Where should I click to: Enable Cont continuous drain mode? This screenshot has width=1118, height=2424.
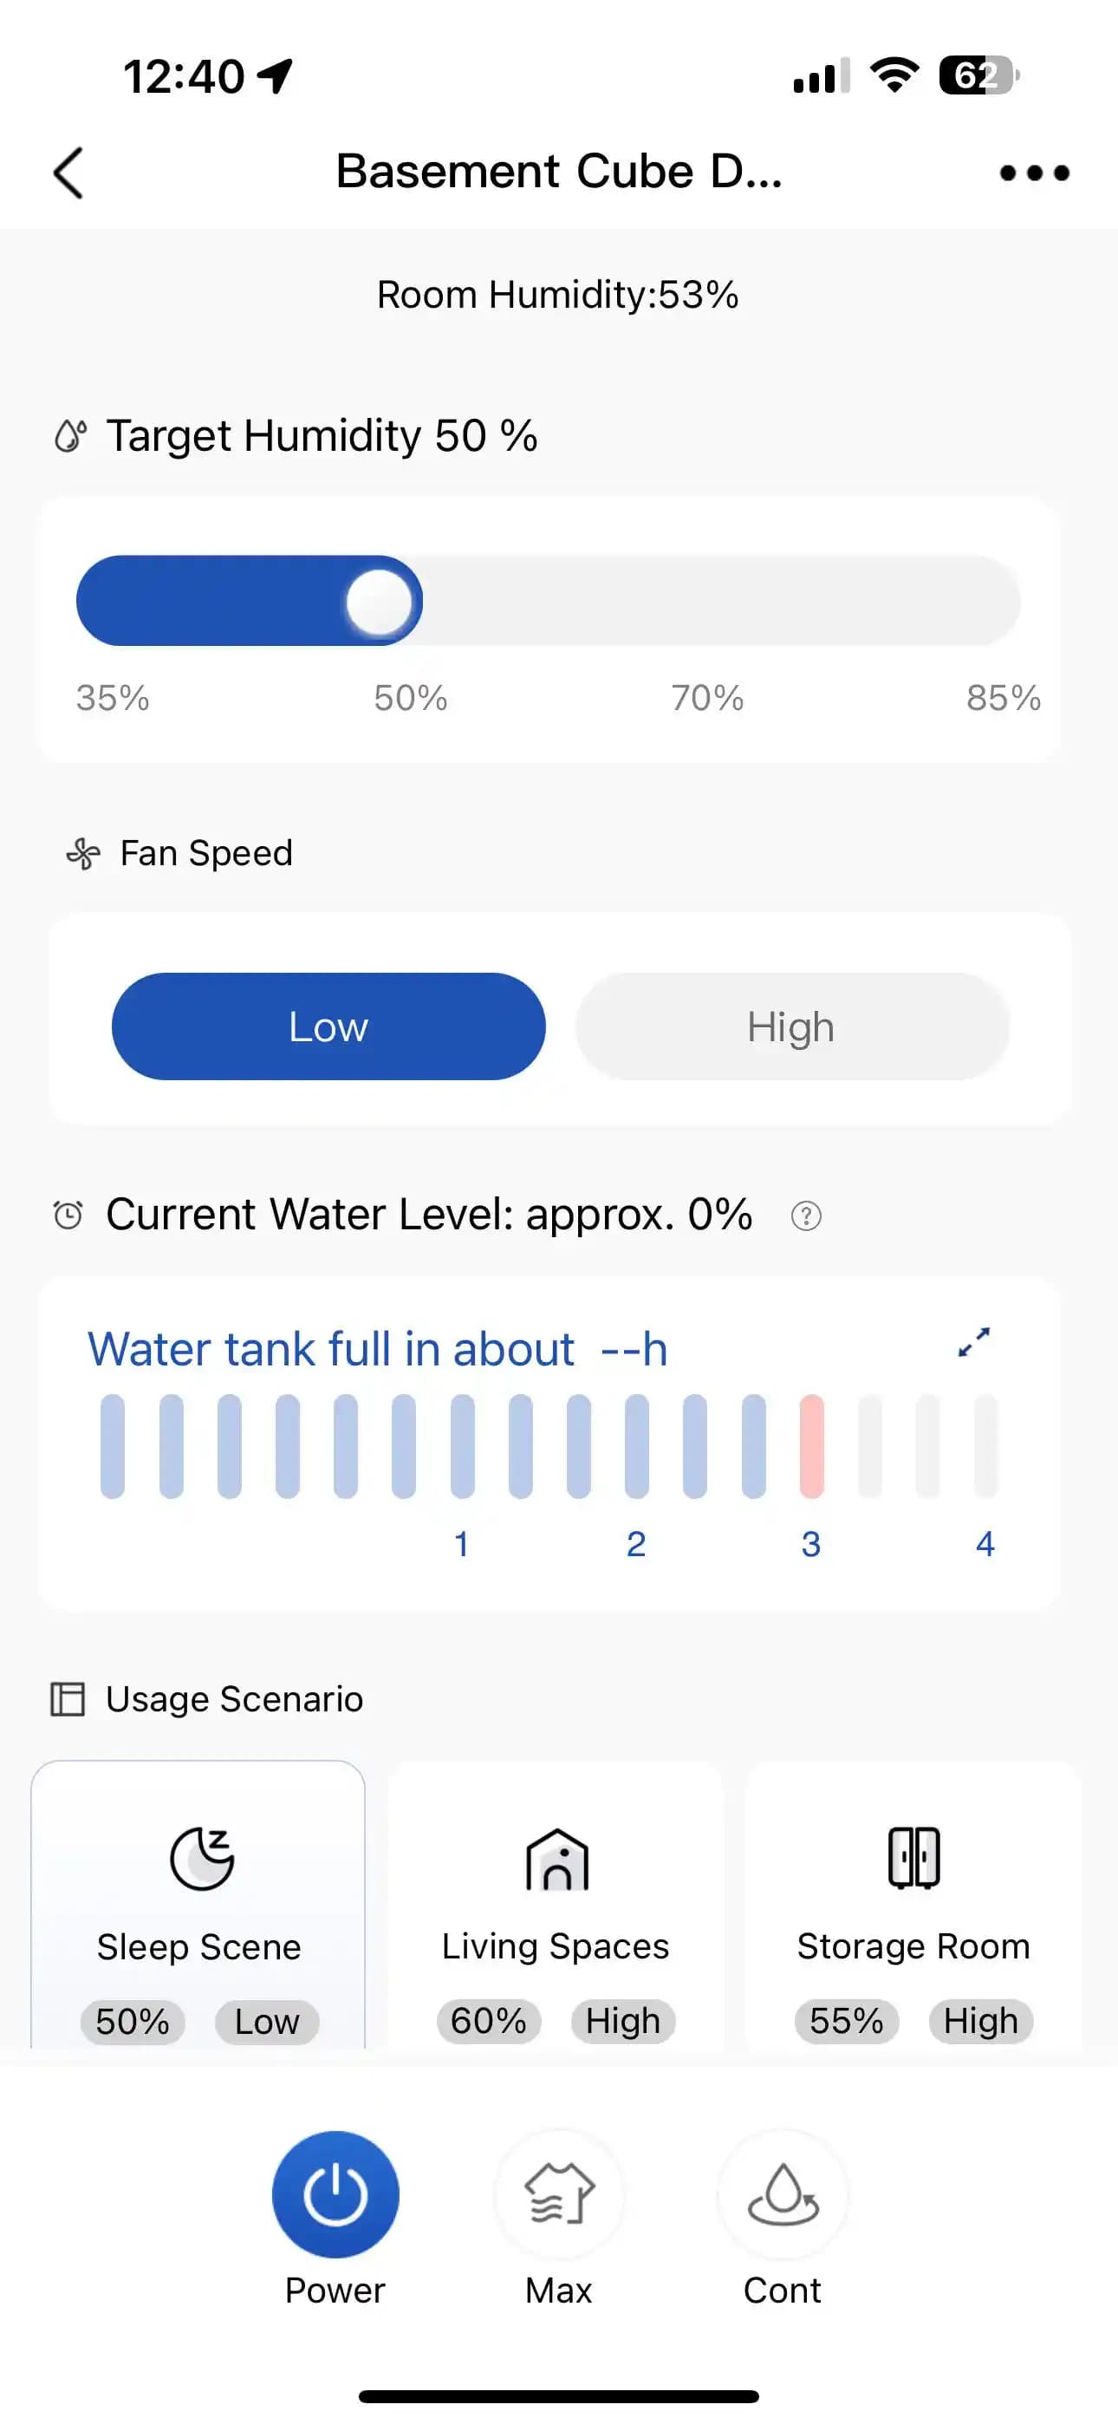pyautogui.click(x=782, y=2194)
